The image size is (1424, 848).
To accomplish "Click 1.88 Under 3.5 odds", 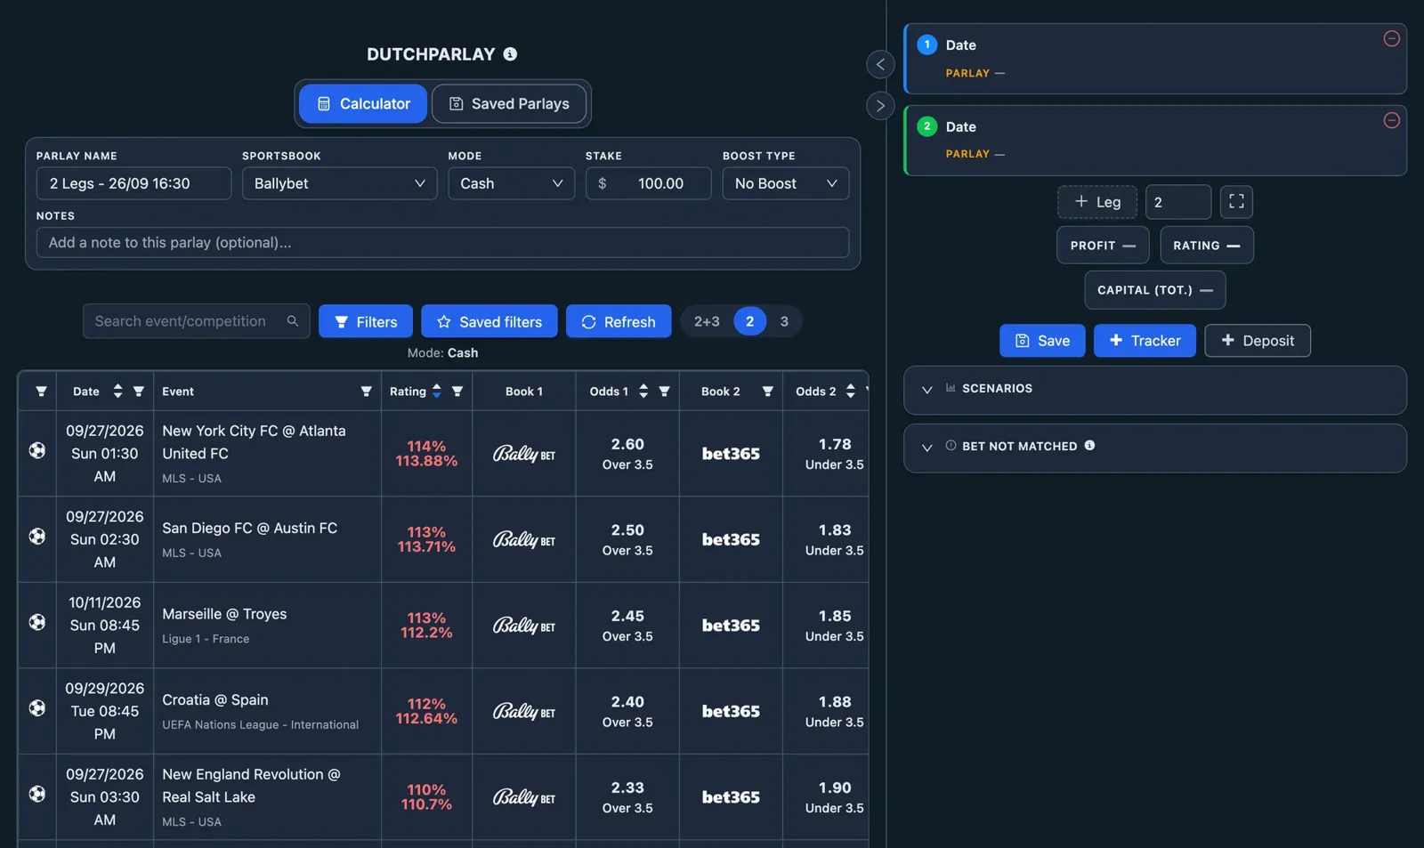I will 835,711.
